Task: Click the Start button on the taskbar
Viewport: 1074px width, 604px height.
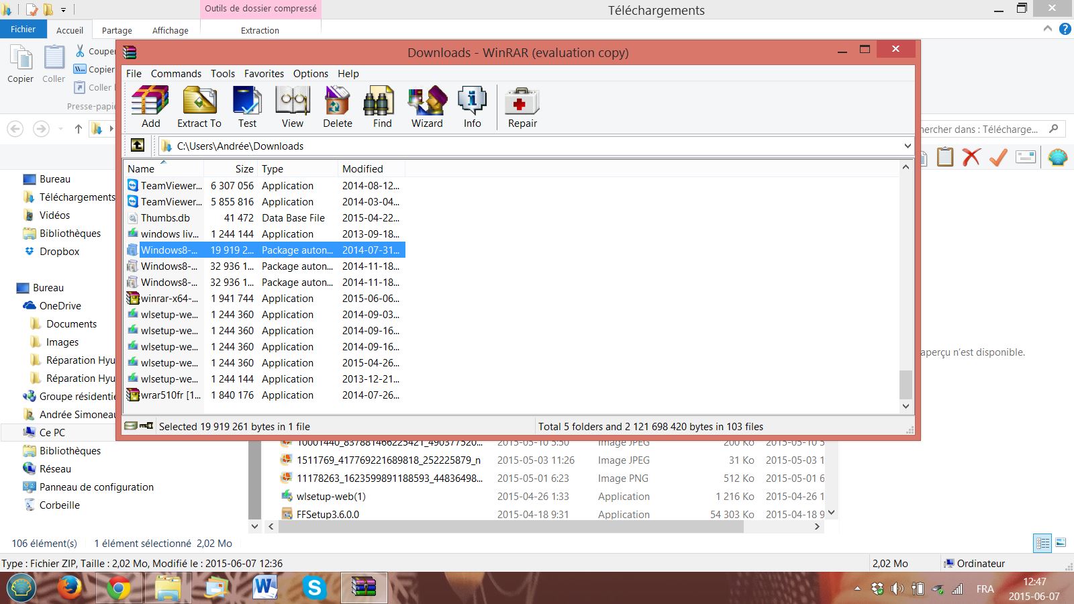Action: click(21, 589)
